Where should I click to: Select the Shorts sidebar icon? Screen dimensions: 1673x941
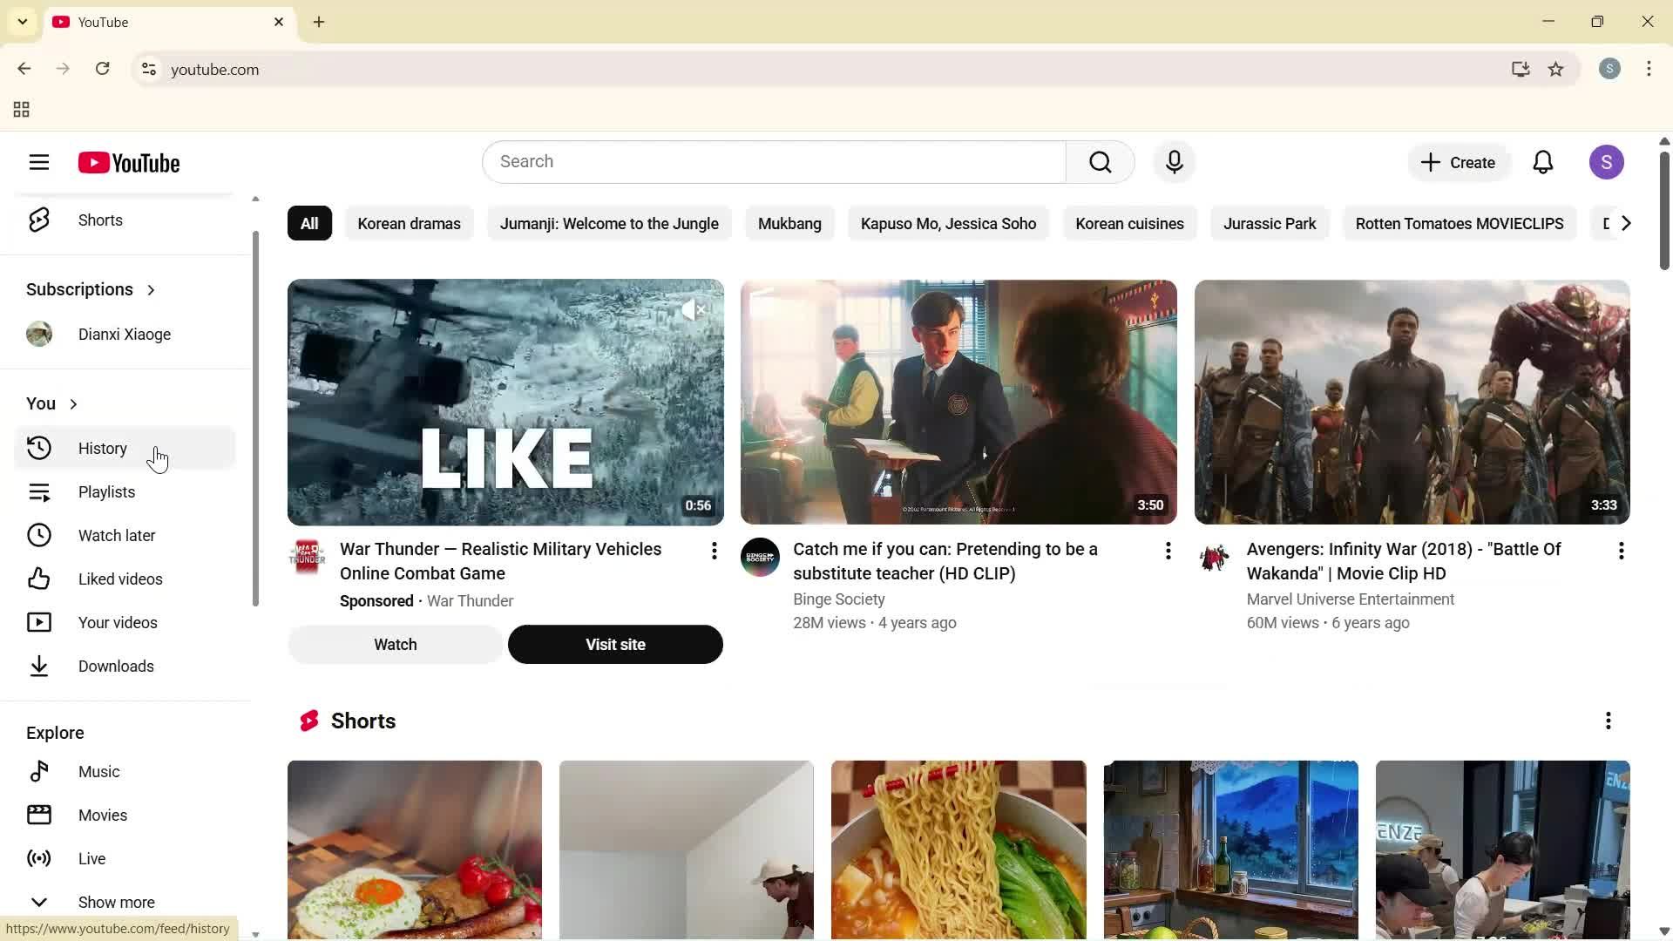[x=39, y=220]
